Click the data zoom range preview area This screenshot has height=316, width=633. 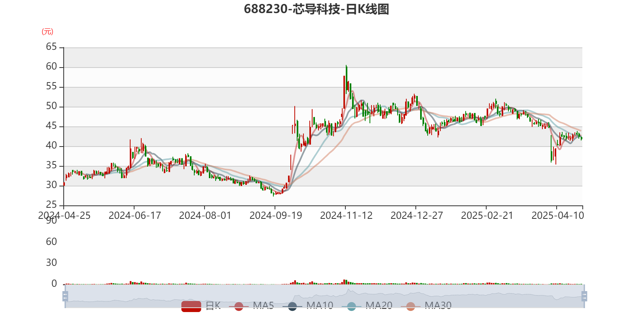point(324,296)
